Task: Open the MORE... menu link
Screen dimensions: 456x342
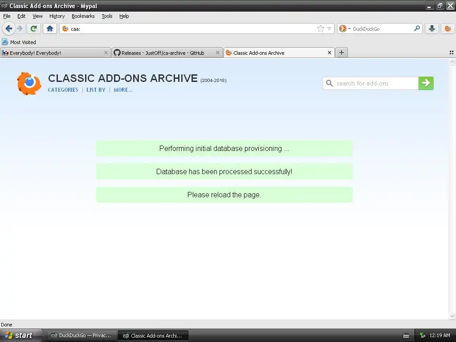Action: pos(123,90)
